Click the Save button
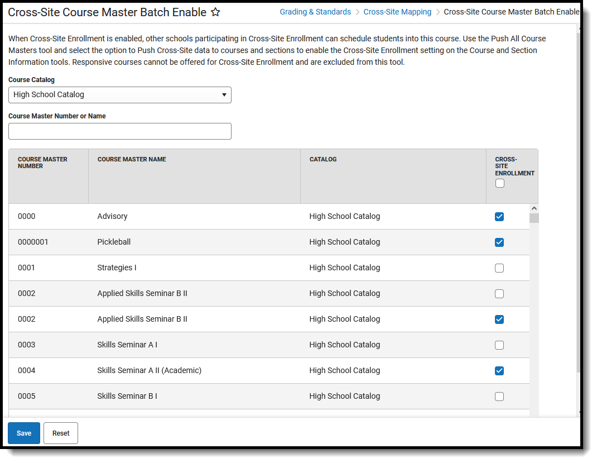The width and height of the screenshot is (597, 463). 24,433
